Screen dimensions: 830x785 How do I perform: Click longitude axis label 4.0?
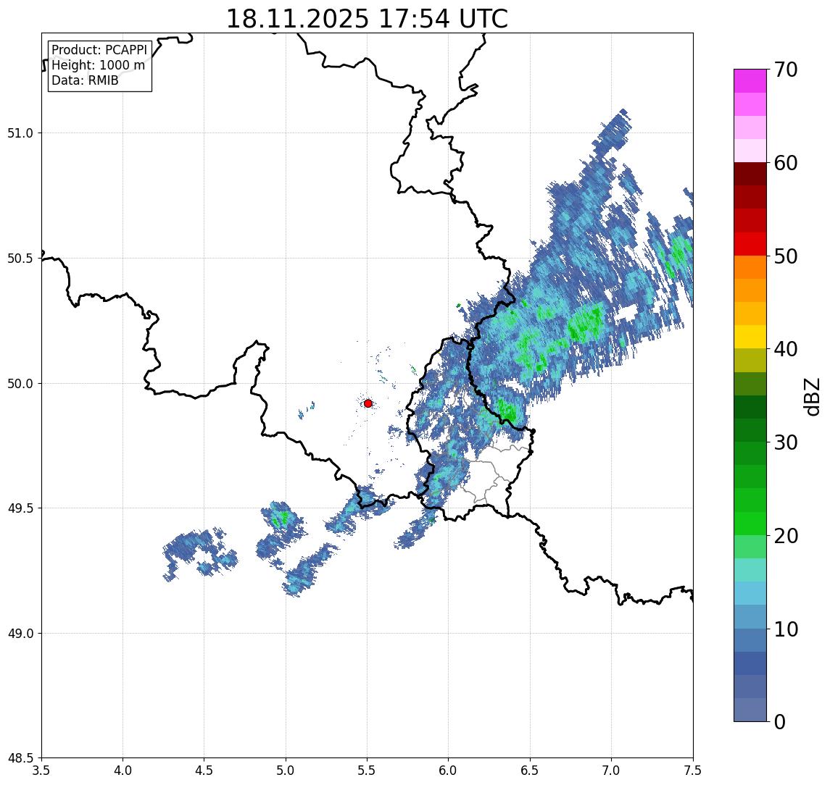click(x=123, y=771)
